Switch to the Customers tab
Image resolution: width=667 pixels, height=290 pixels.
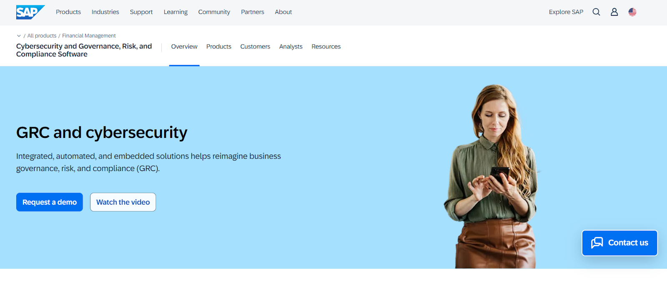pos(255,47)
